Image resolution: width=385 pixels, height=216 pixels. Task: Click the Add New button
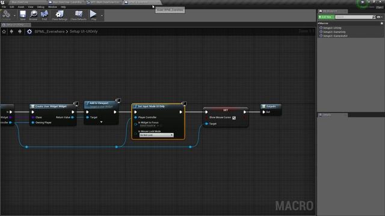coord(326,17)
